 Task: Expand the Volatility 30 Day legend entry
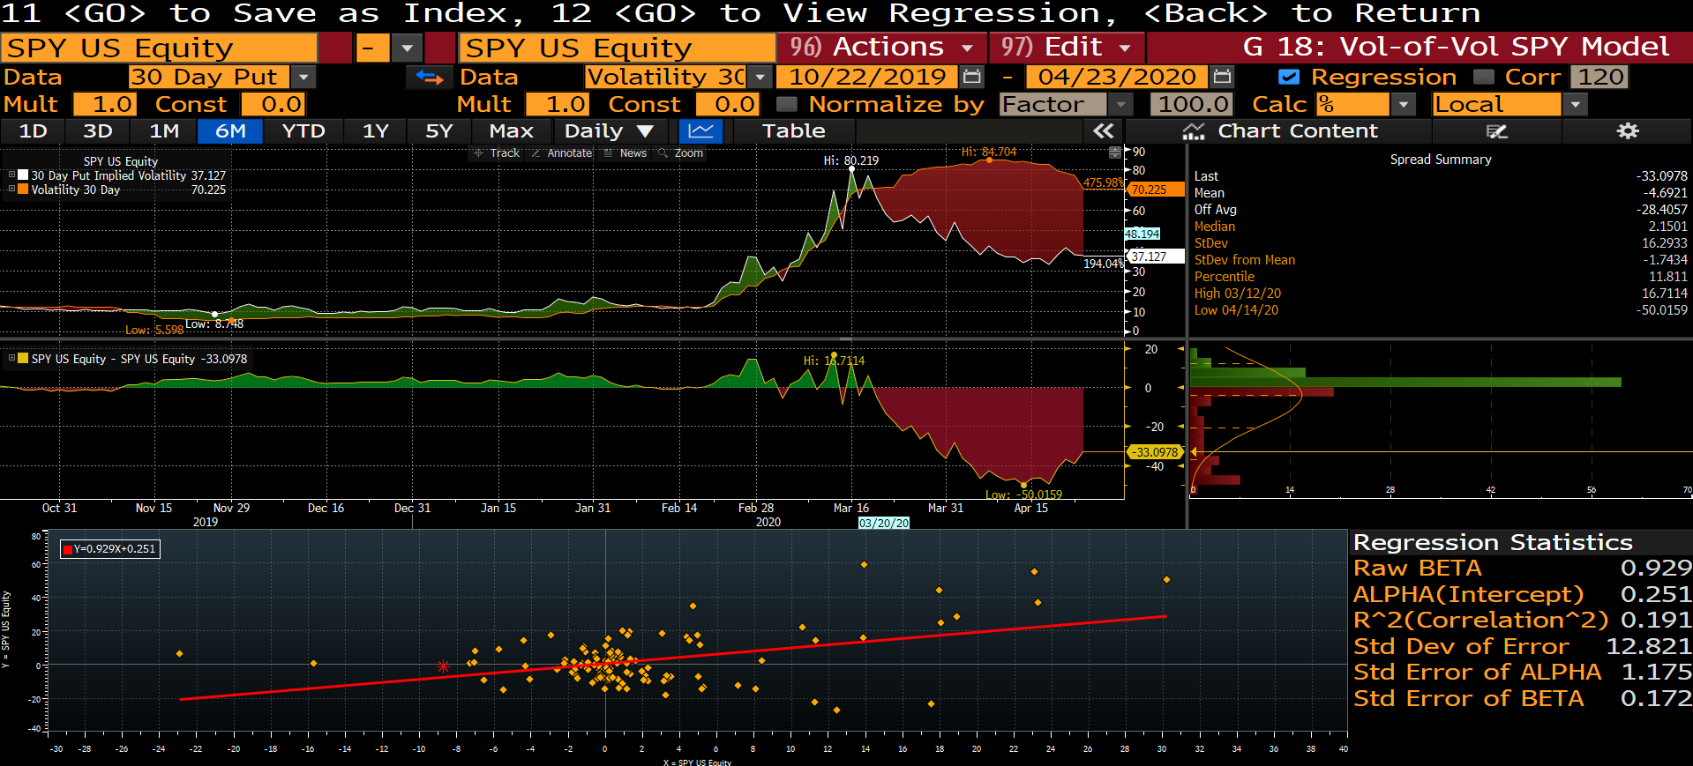click(x=11, y=189)
